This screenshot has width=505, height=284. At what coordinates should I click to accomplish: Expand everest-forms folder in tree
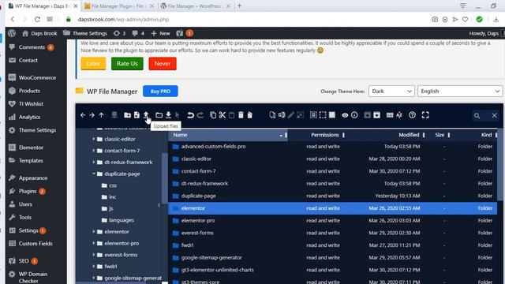[94, 255]
